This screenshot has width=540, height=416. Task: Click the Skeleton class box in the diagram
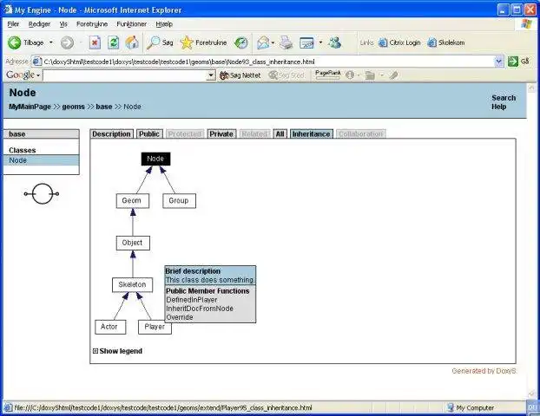point(132,285)
